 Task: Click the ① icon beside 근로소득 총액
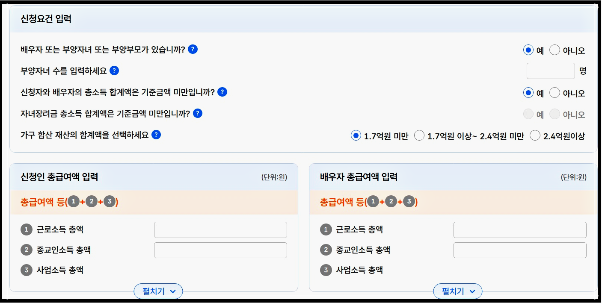[x=26, y=229]
